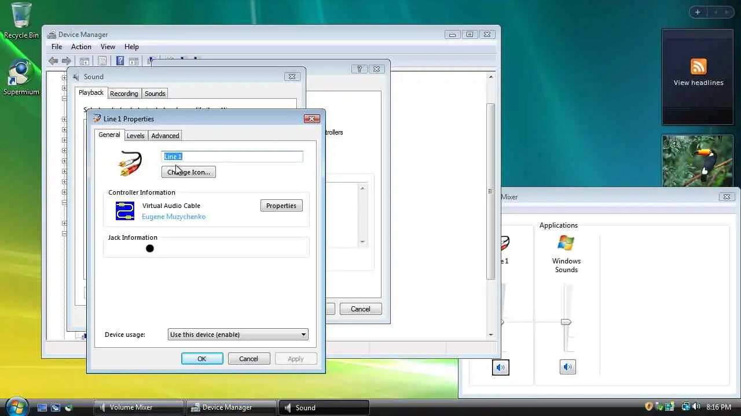Open the Help menu in Device Manager

coord(131,47)
